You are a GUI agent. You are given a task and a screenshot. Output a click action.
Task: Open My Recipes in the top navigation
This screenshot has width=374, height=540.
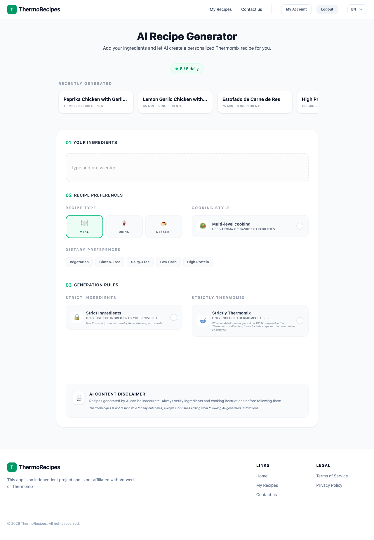220,9
